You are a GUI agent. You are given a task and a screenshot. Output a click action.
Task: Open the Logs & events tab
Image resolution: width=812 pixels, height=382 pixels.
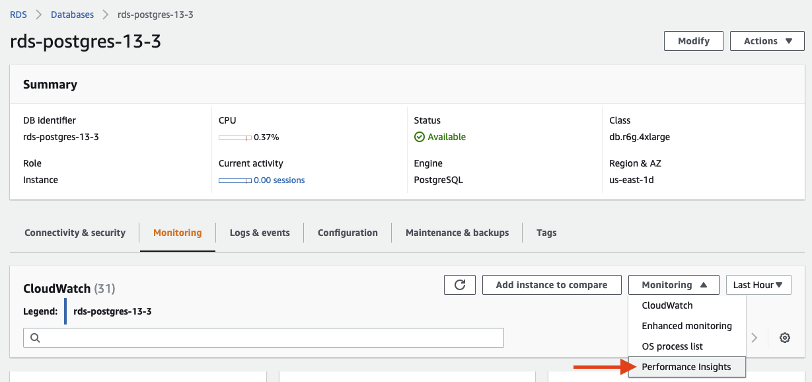click(x=260, y=233)
